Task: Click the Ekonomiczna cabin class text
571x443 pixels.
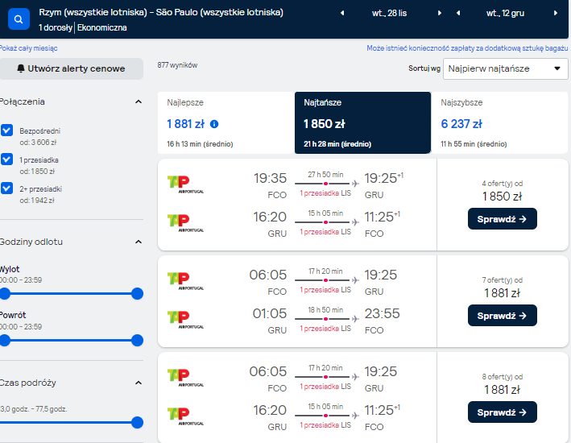Action: (x=102, y=27)
